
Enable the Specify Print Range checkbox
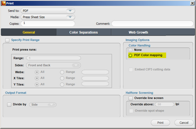click(x=7, y=40)
